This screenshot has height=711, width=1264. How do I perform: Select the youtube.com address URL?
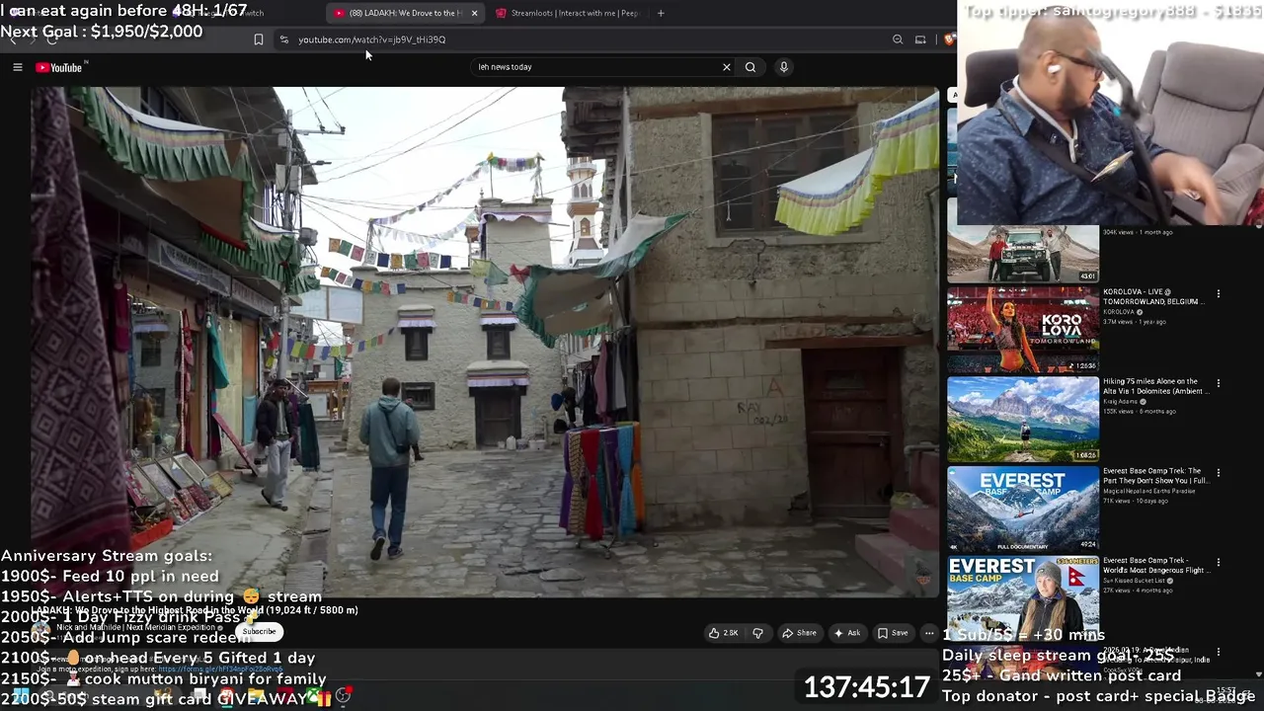click(372, 39)
